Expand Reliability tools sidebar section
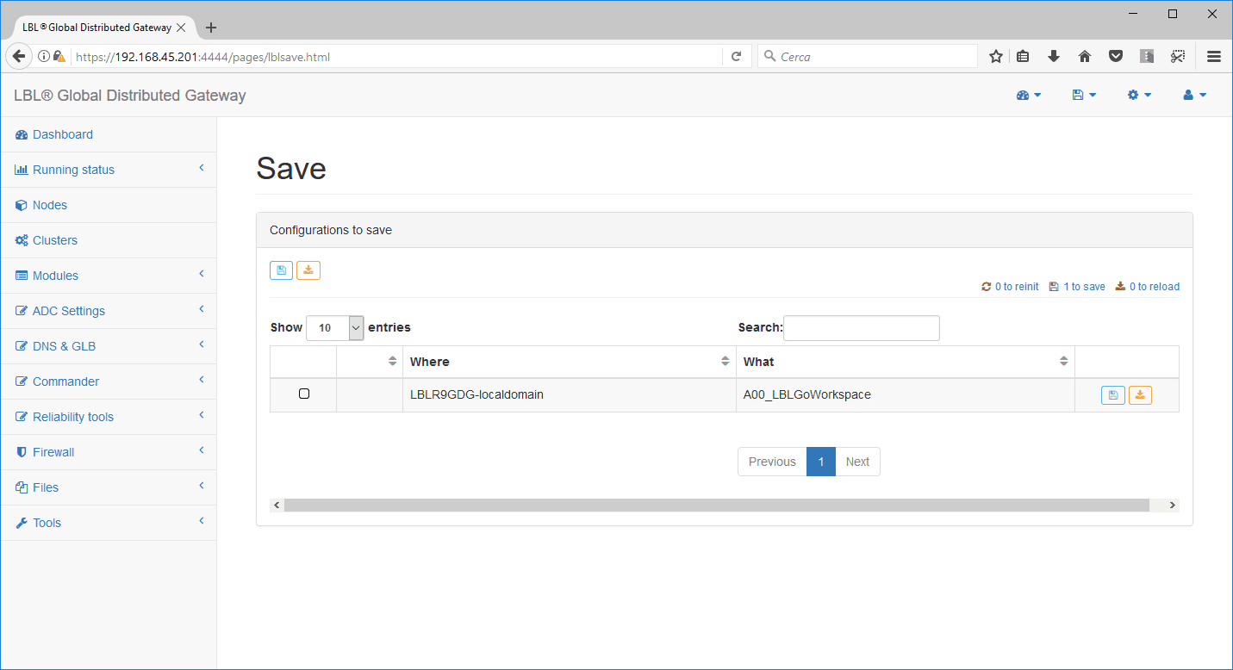This screenshot has height=670, width=1233. pos(109,417)
